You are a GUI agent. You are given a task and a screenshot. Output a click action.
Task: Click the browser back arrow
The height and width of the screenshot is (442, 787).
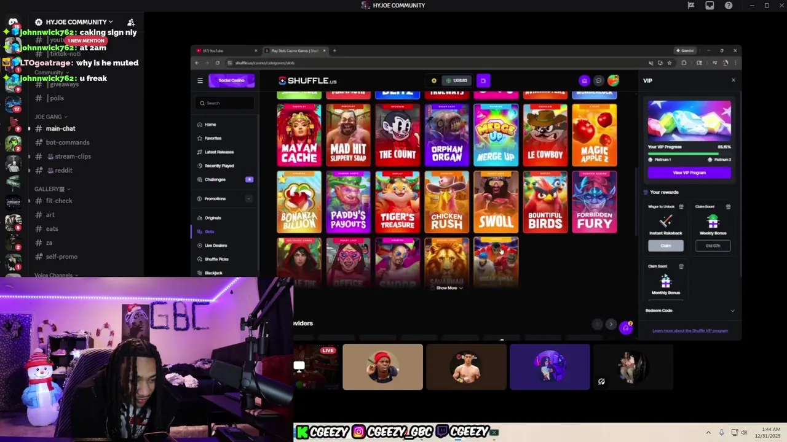tap(197, 63)
